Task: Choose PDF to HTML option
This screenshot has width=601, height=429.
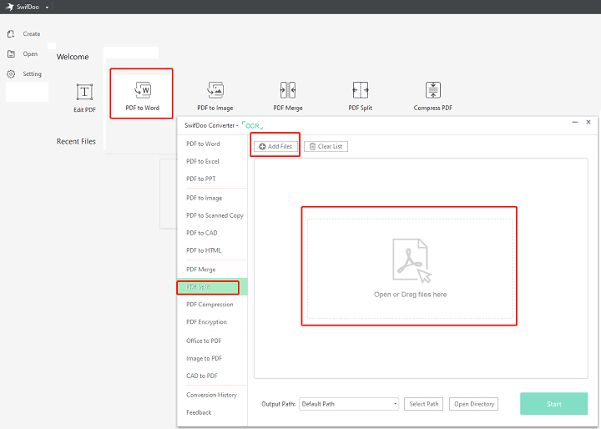Action: pyautogui.click(x=204, y=250)
